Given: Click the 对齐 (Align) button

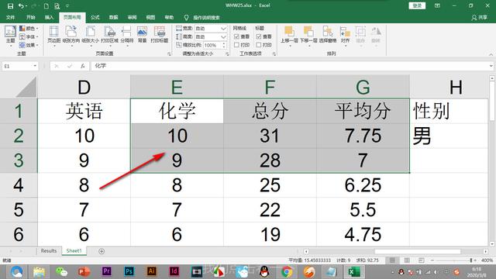Looking at the screenshot, I should [x=345, y=36].
